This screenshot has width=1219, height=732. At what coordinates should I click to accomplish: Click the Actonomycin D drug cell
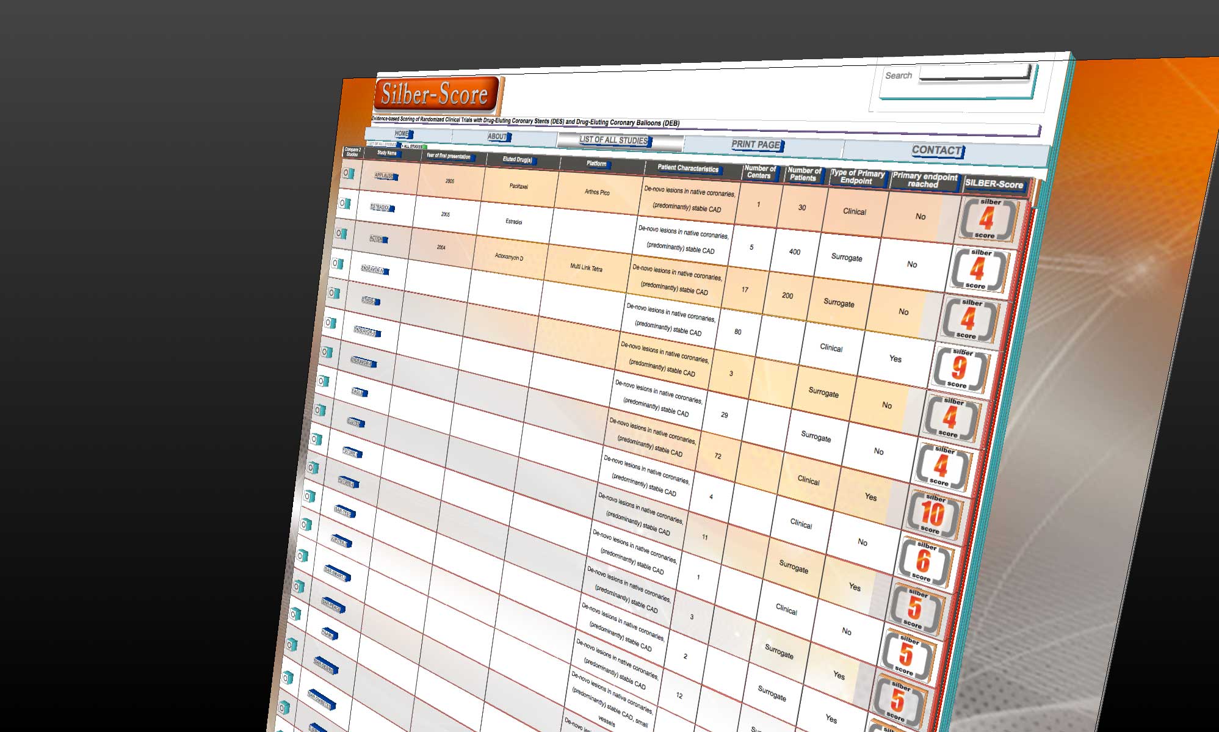(x=509, y=258)
